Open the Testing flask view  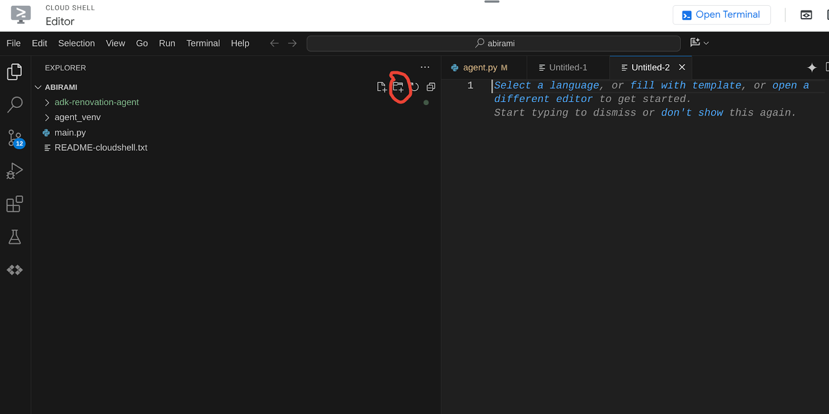[15, 237]
